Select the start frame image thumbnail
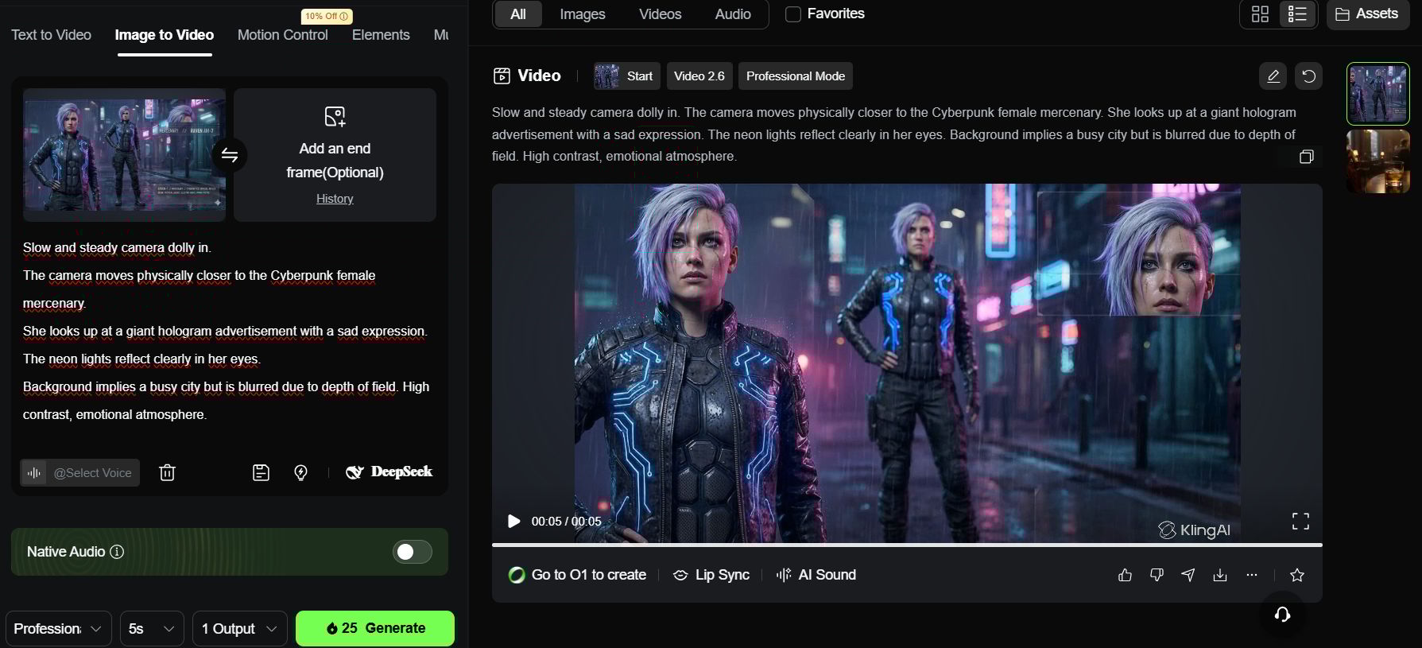The image size is (1422, 648). pyautogui.click(x=124, y=155)
